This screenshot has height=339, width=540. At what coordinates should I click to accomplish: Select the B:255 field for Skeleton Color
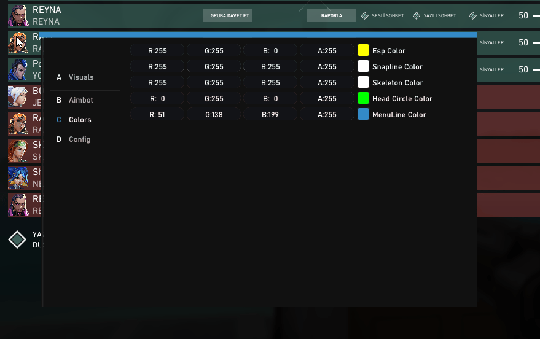[270, 82]
